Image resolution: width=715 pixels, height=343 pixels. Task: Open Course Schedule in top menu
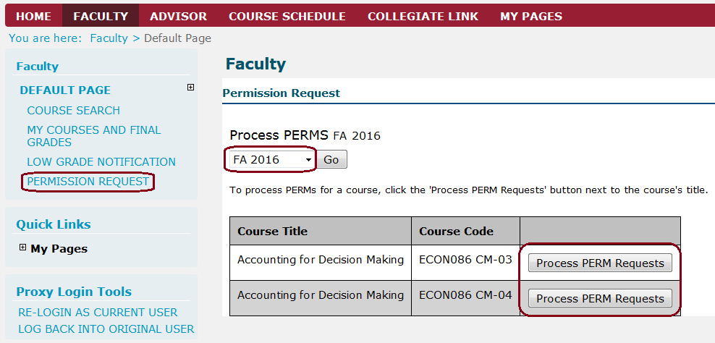click(x=287, y=16)
